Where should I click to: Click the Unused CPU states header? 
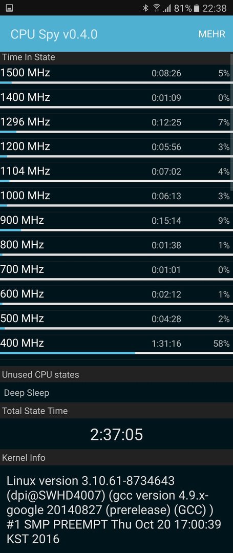pyautogui.click(x=40, y=374)
